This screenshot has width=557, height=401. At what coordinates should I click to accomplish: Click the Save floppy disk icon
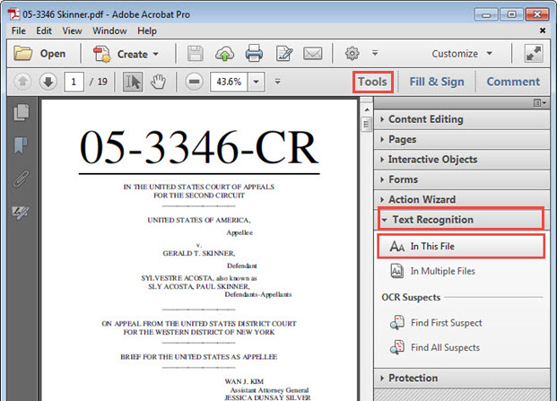point(196,54)
